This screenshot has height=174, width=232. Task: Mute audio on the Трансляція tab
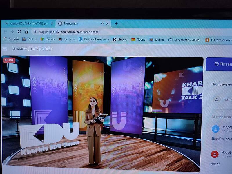click(102, 24)
